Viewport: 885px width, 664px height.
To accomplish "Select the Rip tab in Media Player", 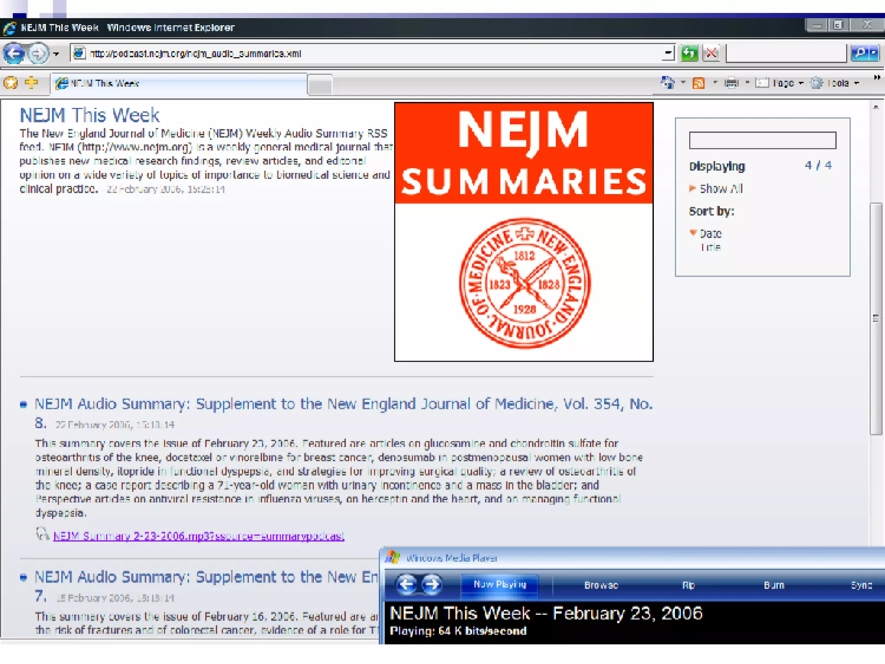I will coord(688,585).
